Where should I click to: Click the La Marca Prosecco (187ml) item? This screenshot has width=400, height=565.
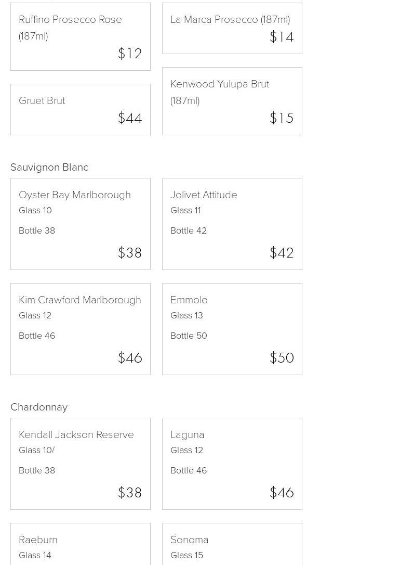click(232, 28)
